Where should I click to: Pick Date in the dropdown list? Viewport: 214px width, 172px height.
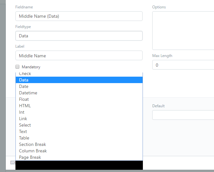coord(79,86)
